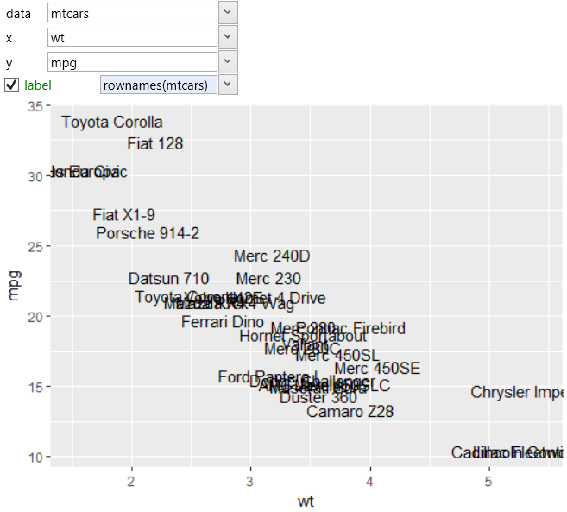Image resolution: width=567 pixels, height=512 pixels.
Task: Click the Fiat 128 plot label
Action: pos(155,143)
